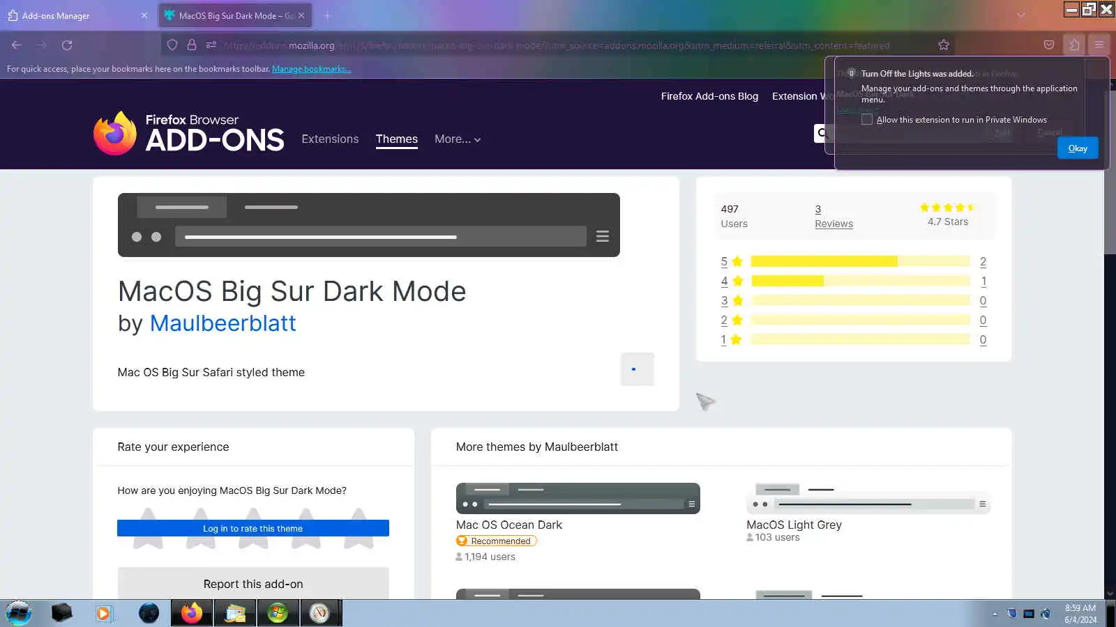The image size is (1116, 627).
Task: Open the MacOS Light Grey title link
Action: (x=794, y=525)
